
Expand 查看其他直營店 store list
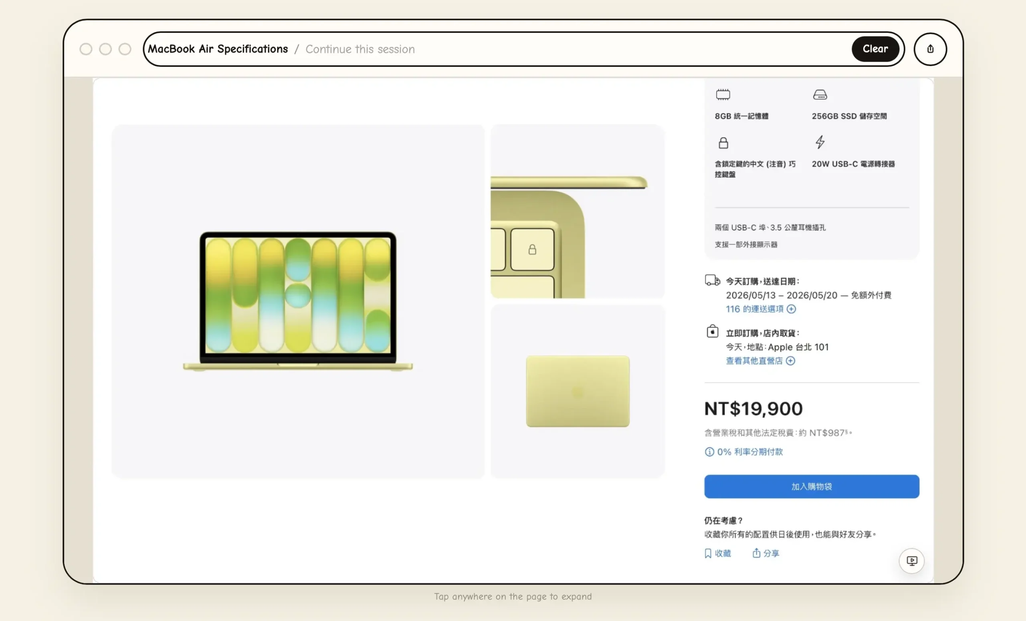point(760,361)
